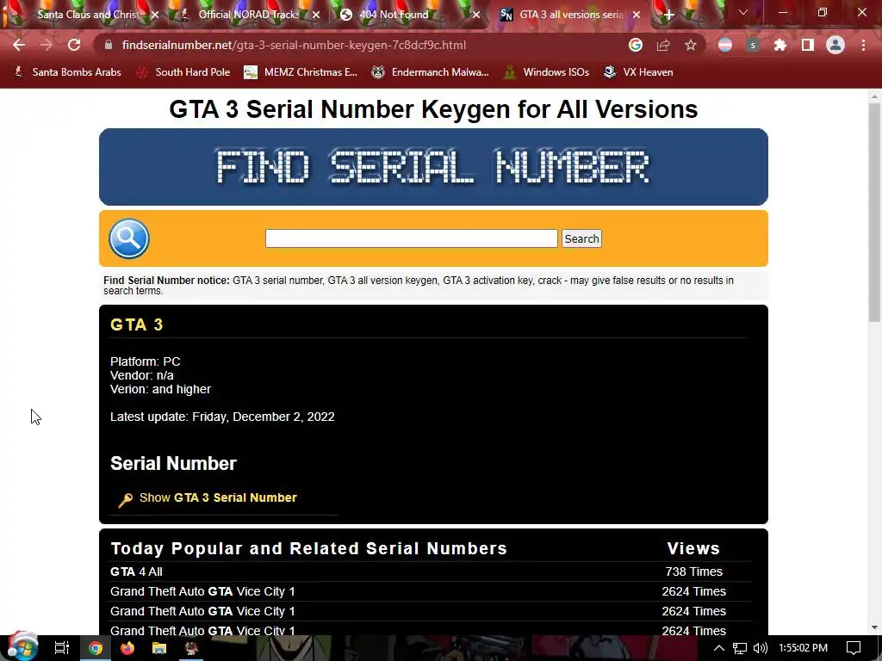Close the Santa Claus tab

point(155,15)
